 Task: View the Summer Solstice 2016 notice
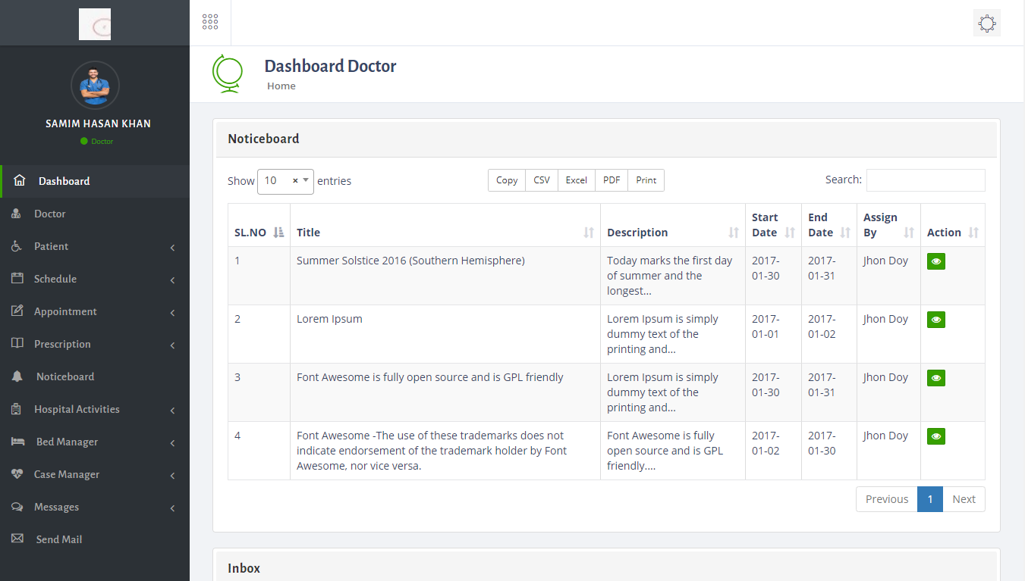point(935,261)
